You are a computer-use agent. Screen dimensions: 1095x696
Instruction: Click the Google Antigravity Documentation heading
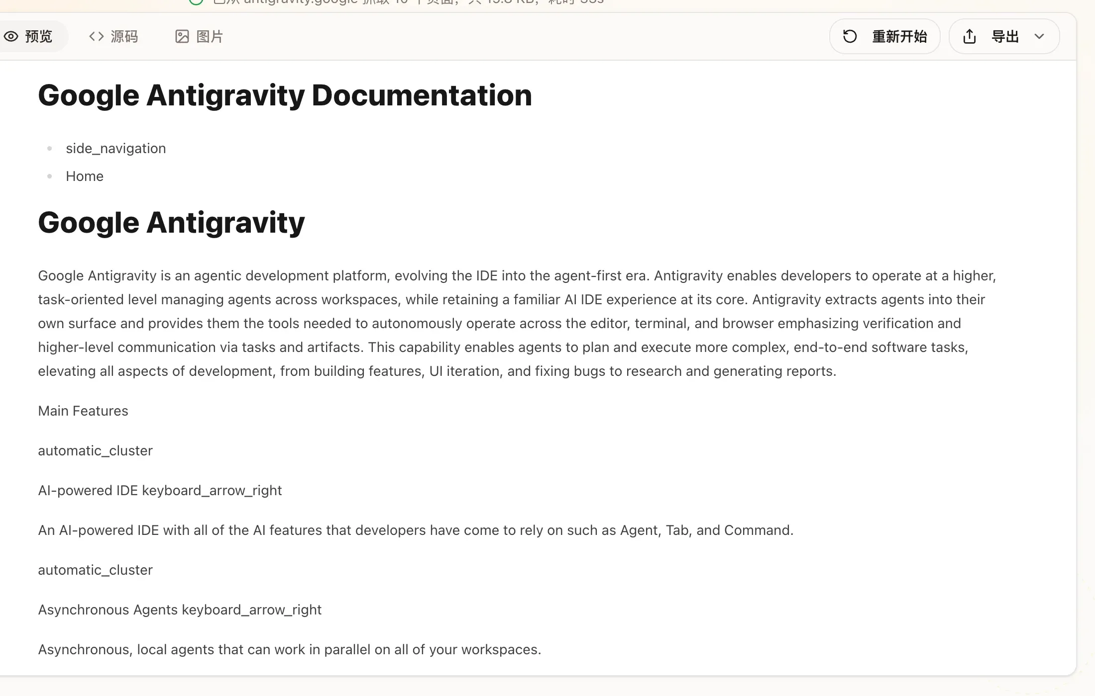click(285, 95)
